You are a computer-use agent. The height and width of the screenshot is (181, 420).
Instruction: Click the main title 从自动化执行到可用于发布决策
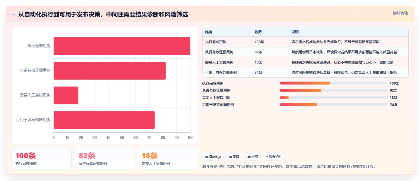(x=103, y=14)
